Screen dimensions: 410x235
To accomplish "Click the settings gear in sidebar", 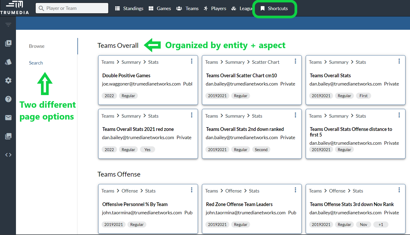I will pyautogui.click(x=8, y=80).
